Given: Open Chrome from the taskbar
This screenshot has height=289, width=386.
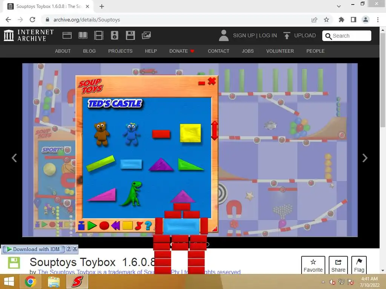Looking at the screenshot, I should pyautogui.click(x=31, y=281).
